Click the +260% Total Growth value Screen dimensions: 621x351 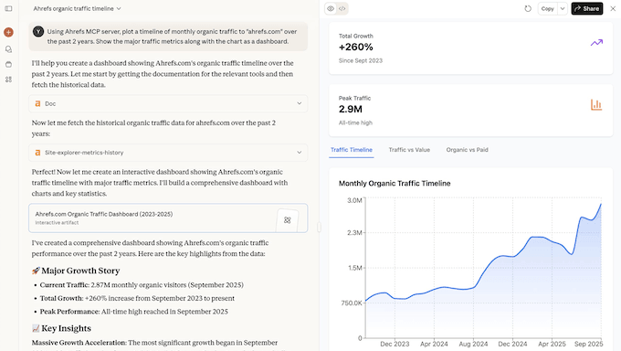tap(355, 48)
